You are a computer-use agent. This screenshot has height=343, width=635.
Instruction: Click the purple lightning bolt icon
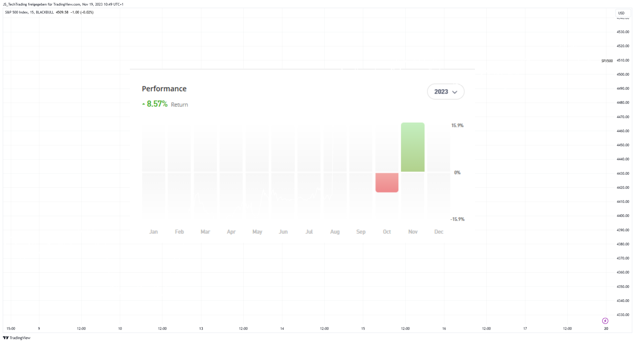[x=605, y=321]
